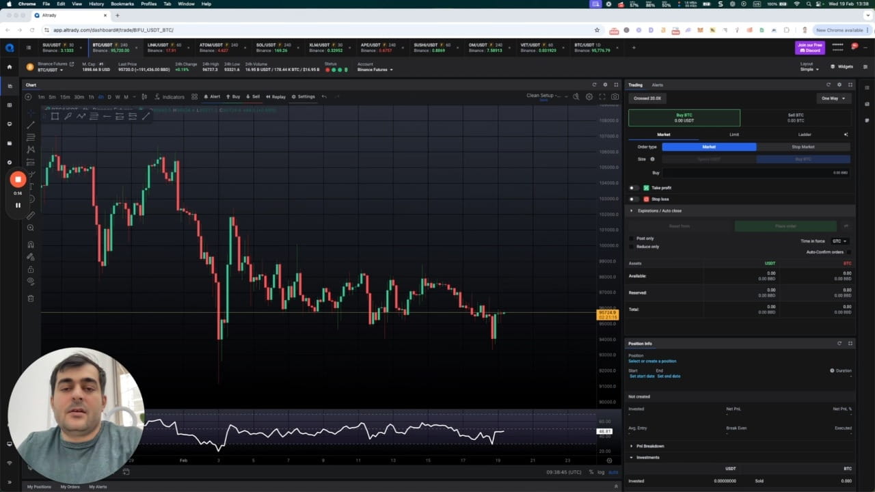Viewport: 875px width, 492px height.
Task: Refresh the Position Info panel
Action: coord(839,343)
